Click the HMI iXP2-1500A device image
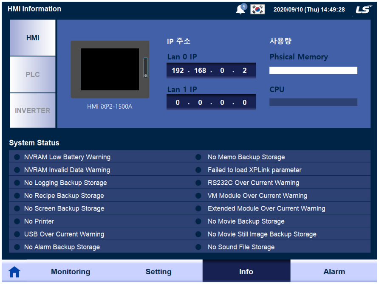Viewport: 379px width, 284px height. click(x=110, y=70)
